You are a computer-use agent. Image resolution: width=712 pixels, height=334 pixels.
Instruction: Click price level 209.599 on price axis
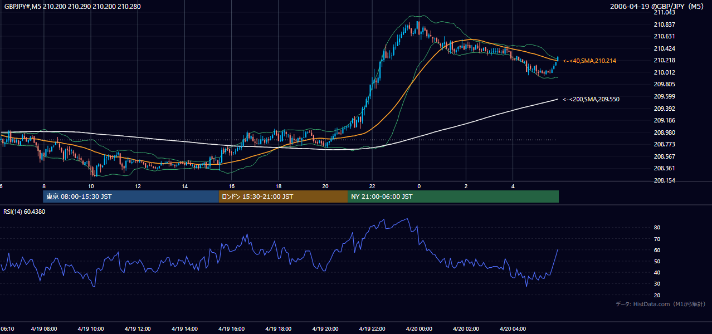[x=665, y=96]
